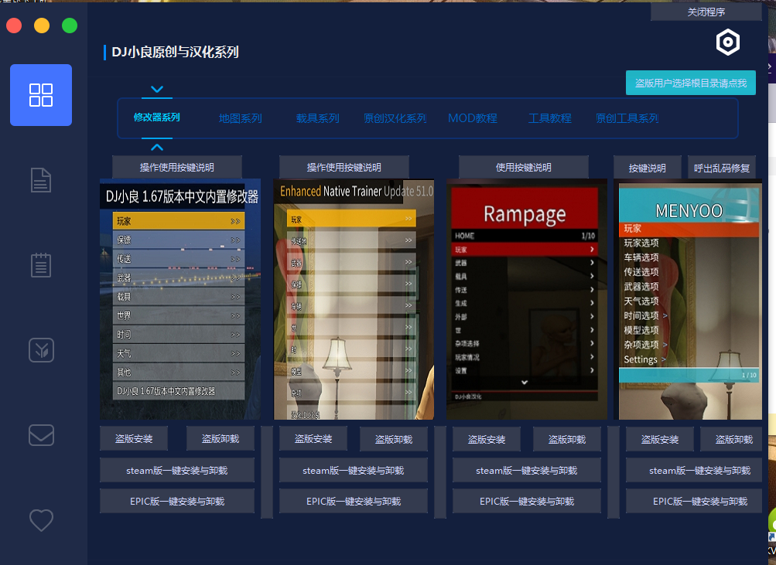Click 关闭程序 to close the program
Screen dimensions: 776x565
pos(706,12)
